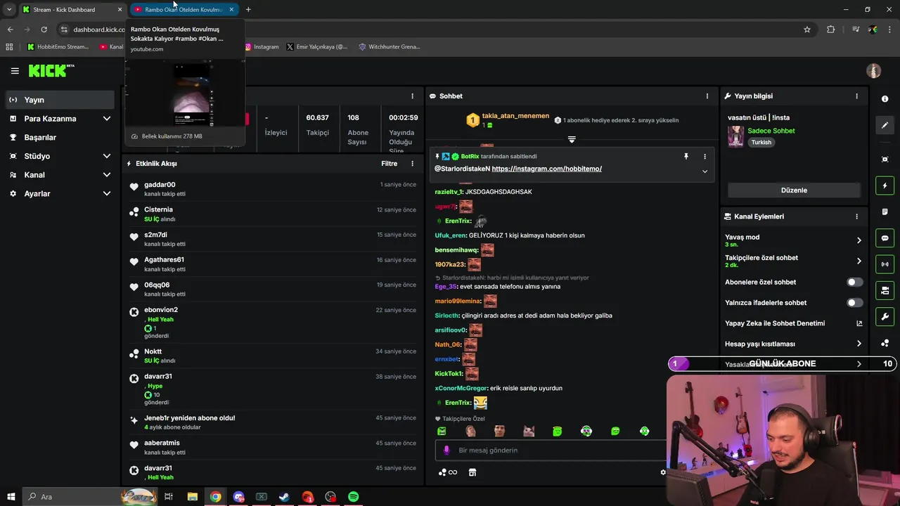This screenshot has height=506, width=900.
Task: Insert the cat emote from quick emotes
Action: coord(528,431)
